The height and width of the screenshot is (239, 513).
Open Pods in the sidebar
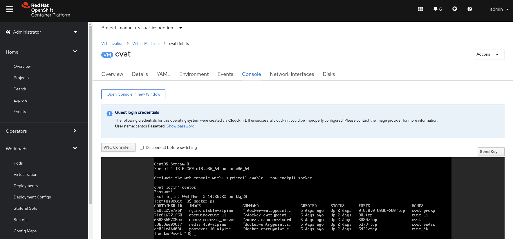pyautogui.click(x=18, y=163)
